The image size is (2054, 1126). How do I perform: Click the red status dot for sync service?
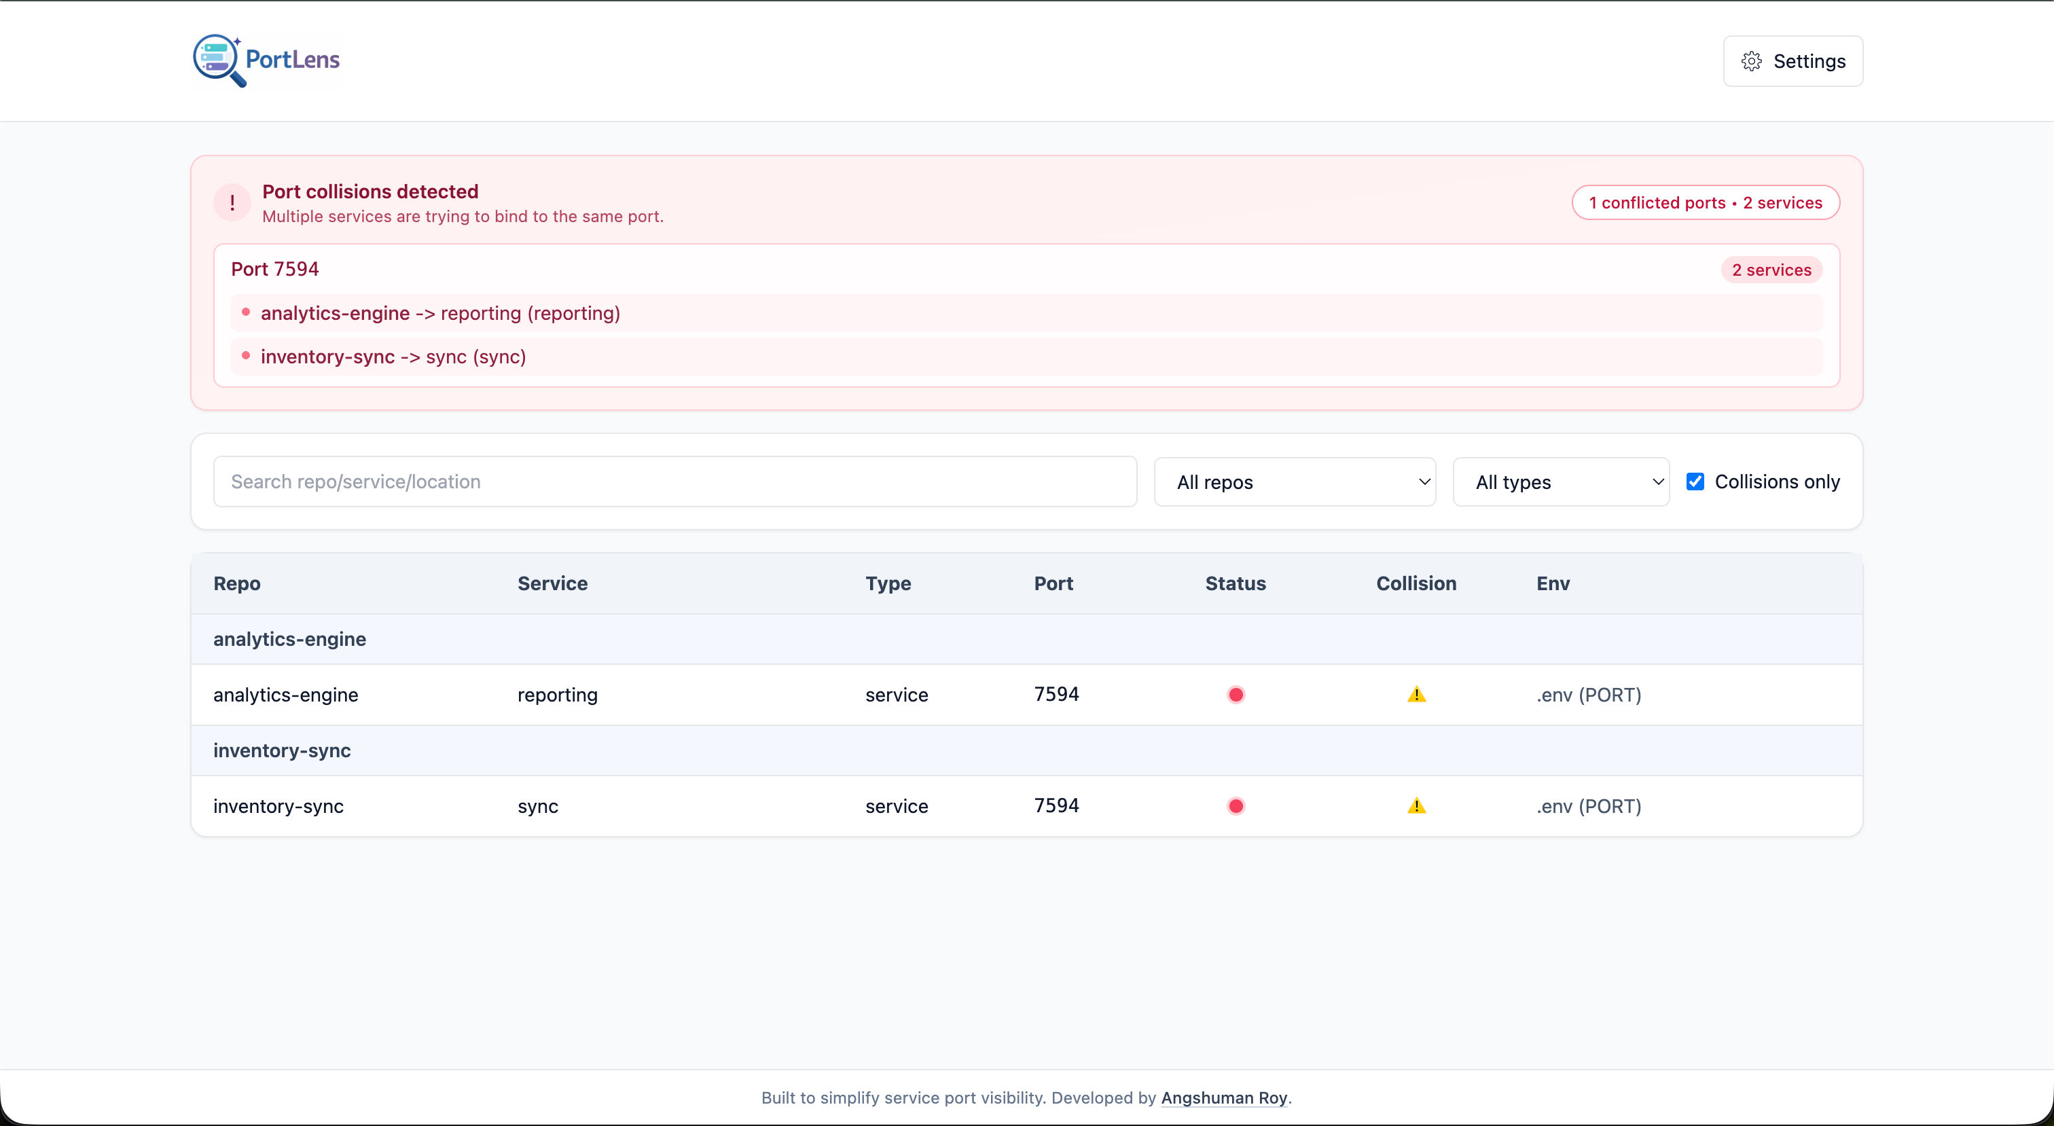point(1236,805)
